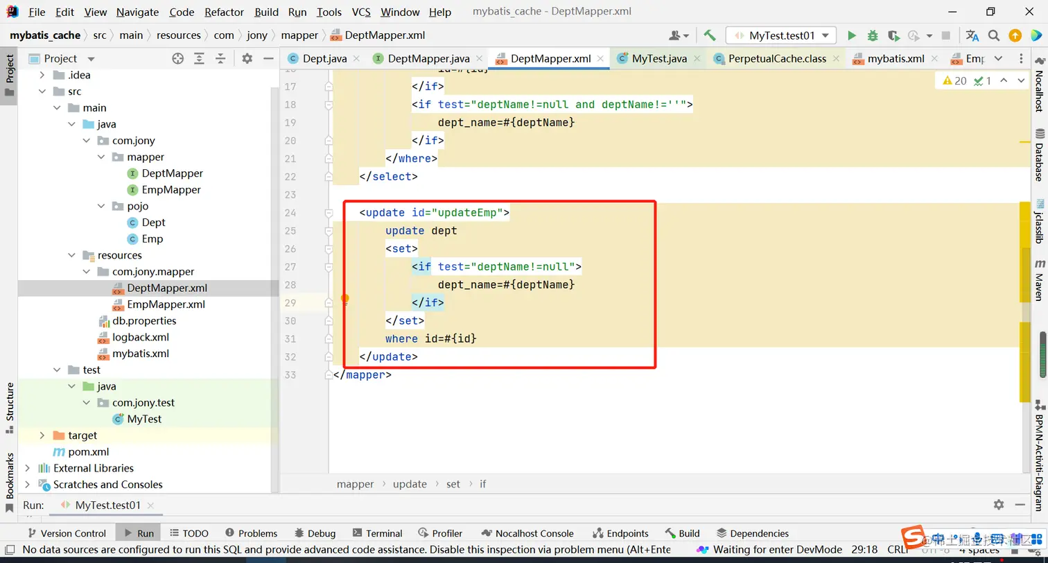Jump to previous highlighted problem arrow
The image size is (1048, 563).
[x=1004, y=81]
